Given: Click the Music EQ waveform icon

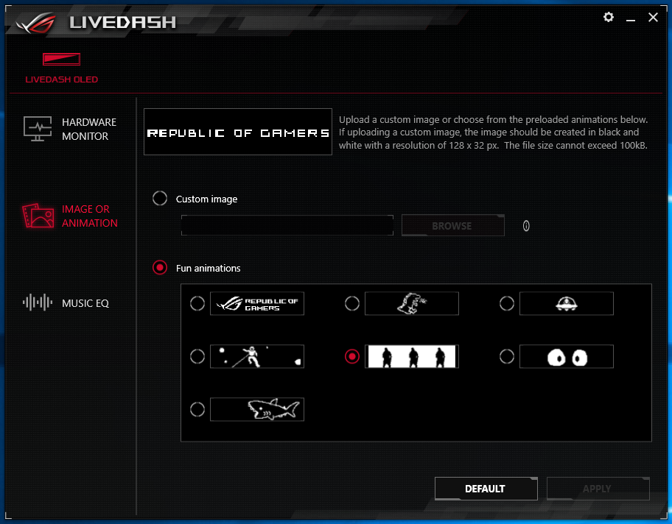Looking at the screenshot, I should click(38, 302).
